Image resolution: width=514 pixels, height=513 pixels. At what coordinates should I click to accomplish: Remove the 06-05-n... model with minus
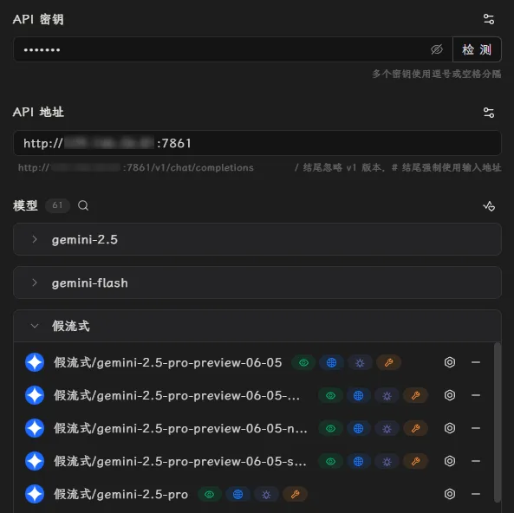476,428
